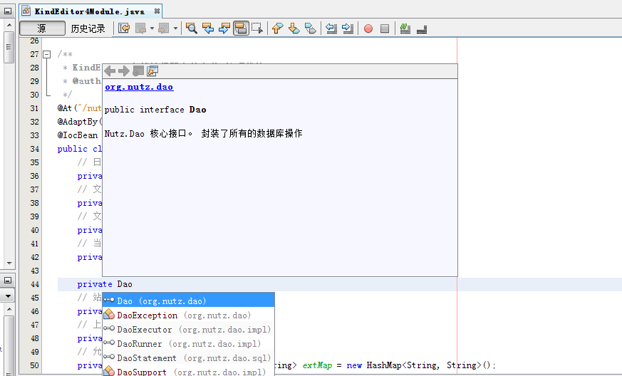
Task: Open the 历史记录 (History) view
Action: click(88, 28)
